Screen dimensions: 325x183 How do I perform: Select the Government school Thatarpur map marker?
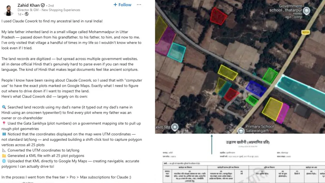(307, 11)
